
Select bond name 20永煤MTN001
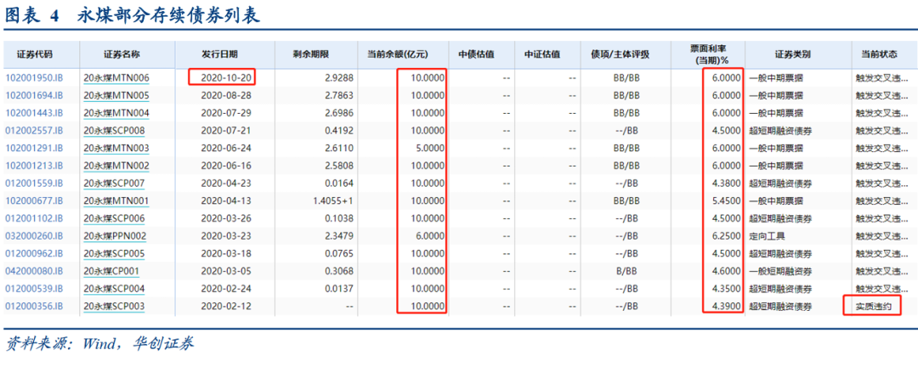coord(116,200)
